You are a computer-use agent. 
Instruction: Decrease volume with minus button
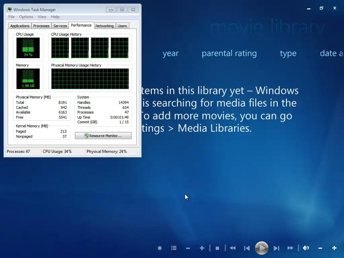click(x=320, y=248)
